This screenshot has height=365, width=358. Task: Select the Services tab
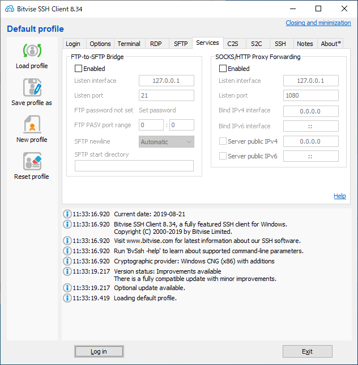pos(208,43)
